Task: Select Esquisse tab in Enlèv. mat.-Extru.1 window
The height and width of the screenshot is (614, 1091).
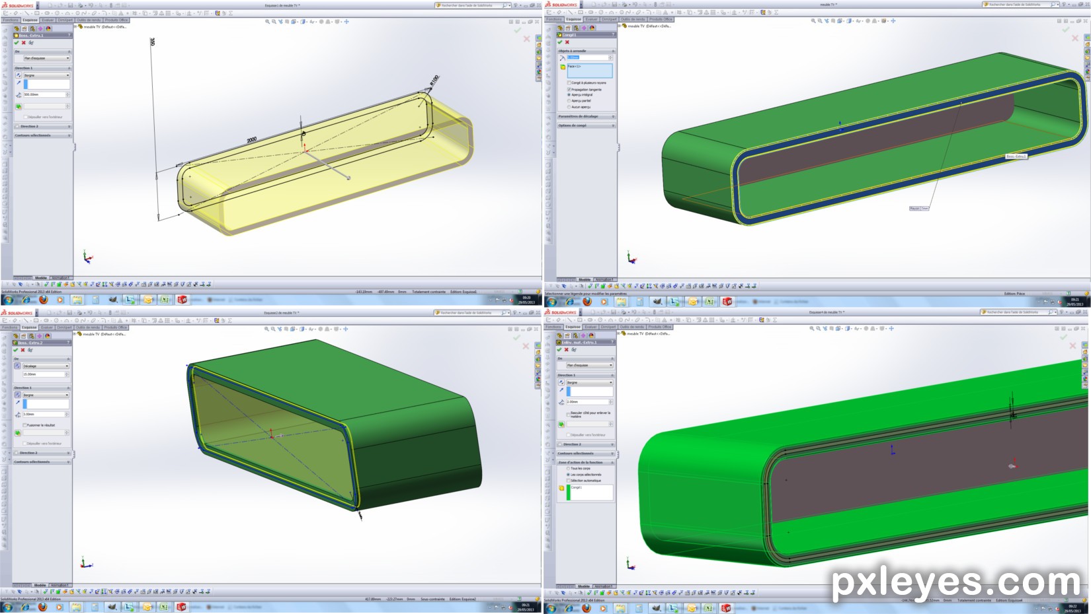Action: click(573, 326)
